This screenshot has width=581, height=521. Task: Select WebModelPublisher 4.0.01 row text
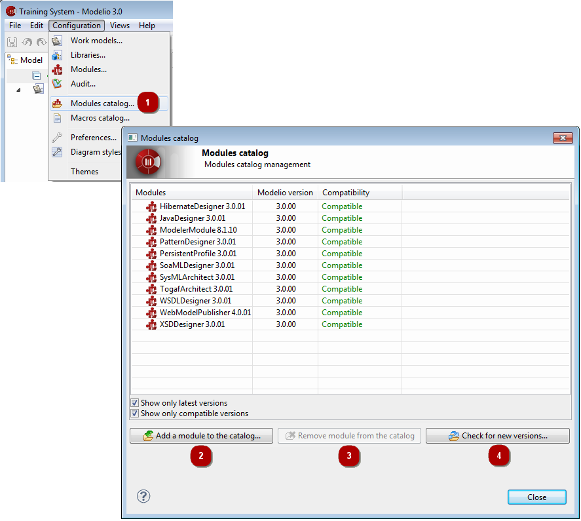(205, 313)
